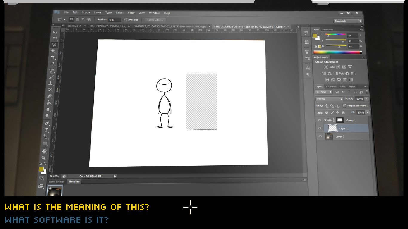Open the Filter menu
Screen dimensions: 408x229
tap(131, 13)
